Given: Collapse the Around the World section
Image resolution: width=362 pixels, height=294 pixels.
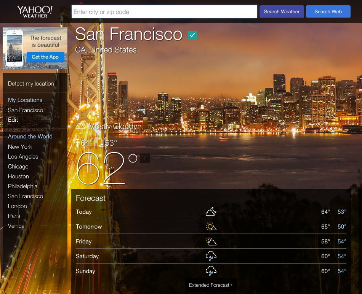Looking at the screenshot, I should click(30, 136).
